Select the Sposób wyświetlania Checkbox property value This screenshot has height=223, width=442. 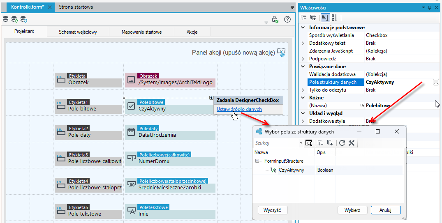377,35
